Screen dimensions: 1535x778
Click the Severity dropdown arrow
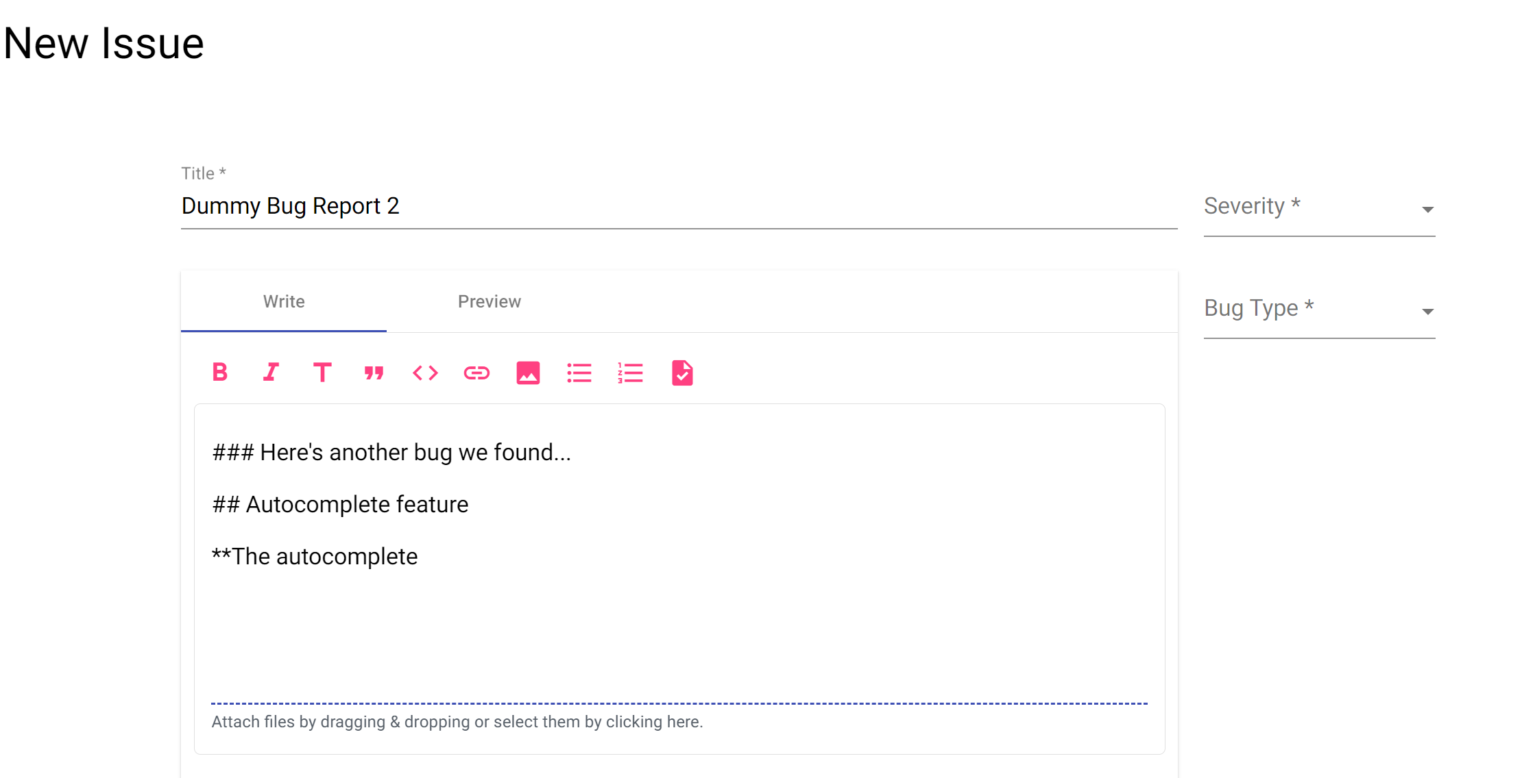(x=1427, y=210)
